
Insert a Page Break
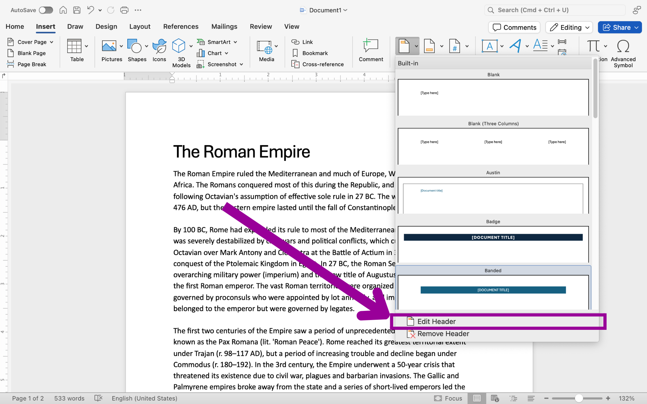pyautogui.click(x=27, y=64)
